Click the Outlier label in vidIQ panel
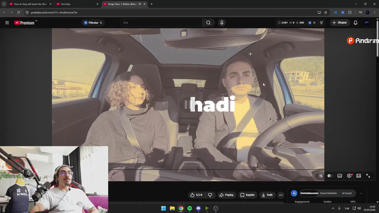 pos(327,202)
